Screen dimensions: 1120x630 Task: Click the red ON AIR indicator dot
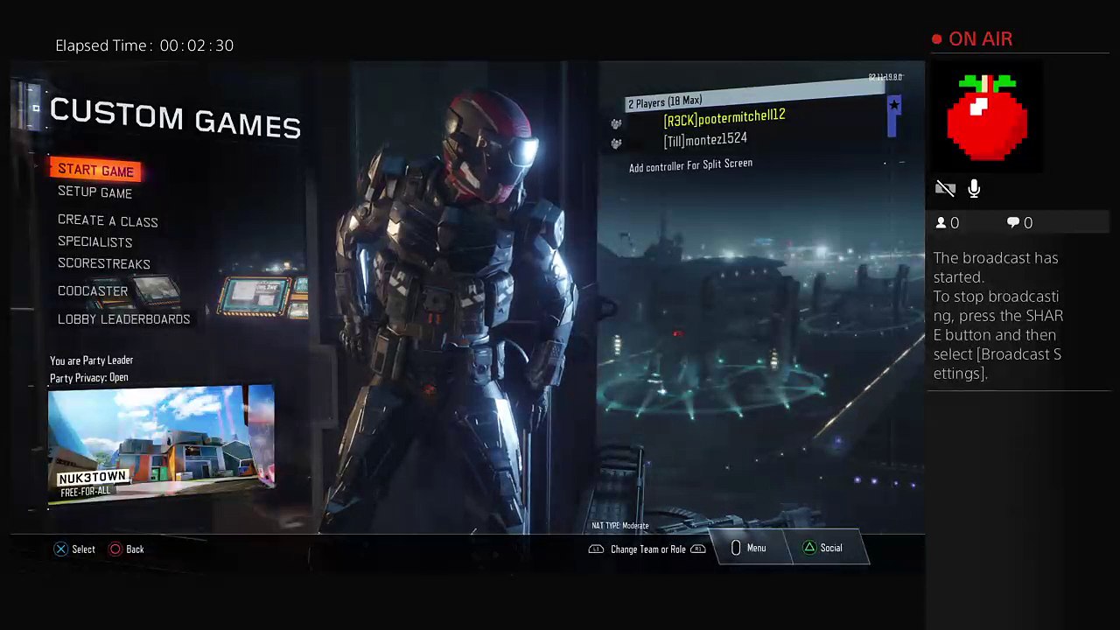(937, 39)
